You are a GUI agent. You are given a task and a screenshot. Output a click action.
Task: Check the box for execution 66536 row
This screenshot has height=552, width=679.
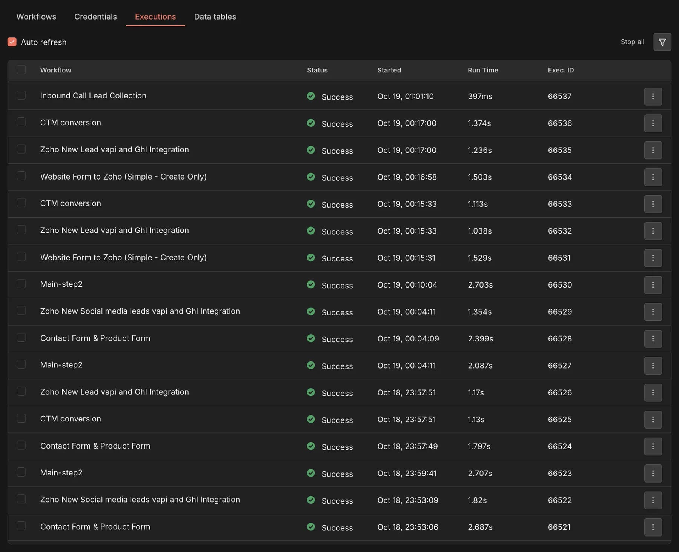22,122
